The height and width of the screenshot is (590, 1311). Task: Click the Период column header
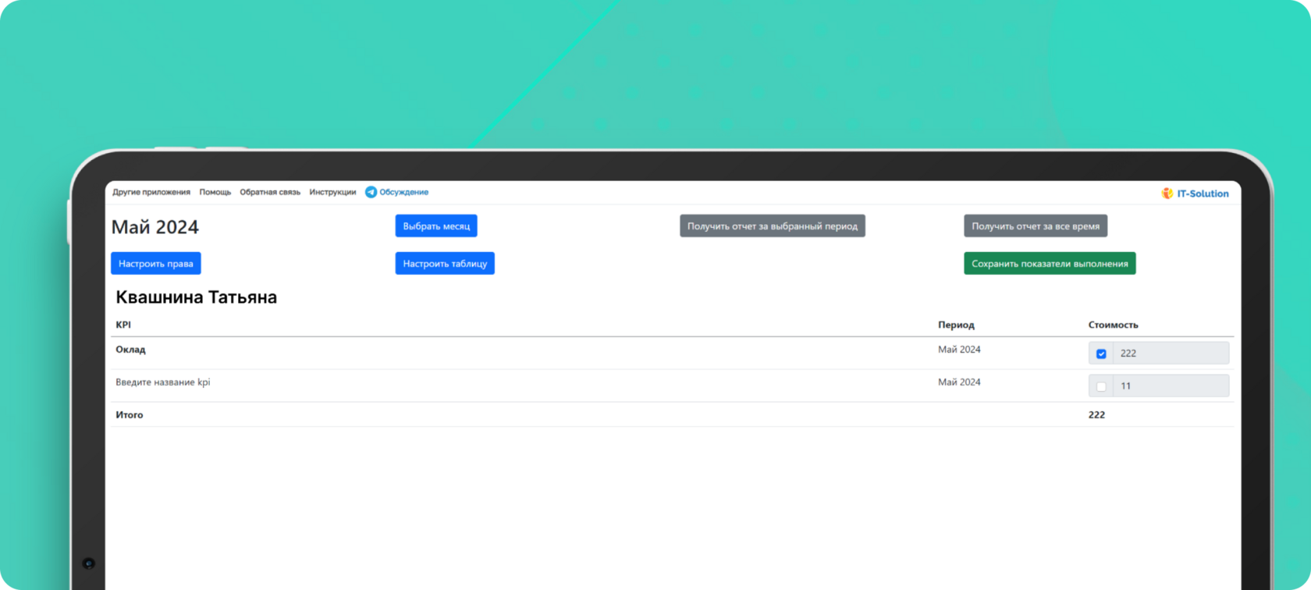pyautogui.click(x=956, y=325)
